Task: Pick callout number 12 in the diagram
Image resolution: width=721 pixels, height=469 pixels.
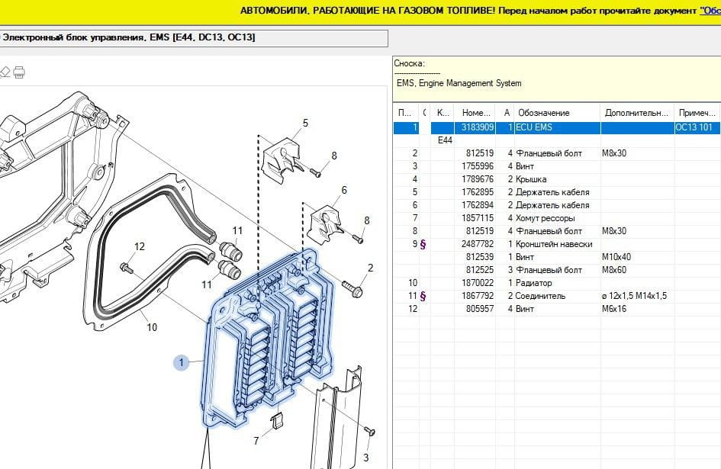Action: pyautogui.click(x=139, y=246)
